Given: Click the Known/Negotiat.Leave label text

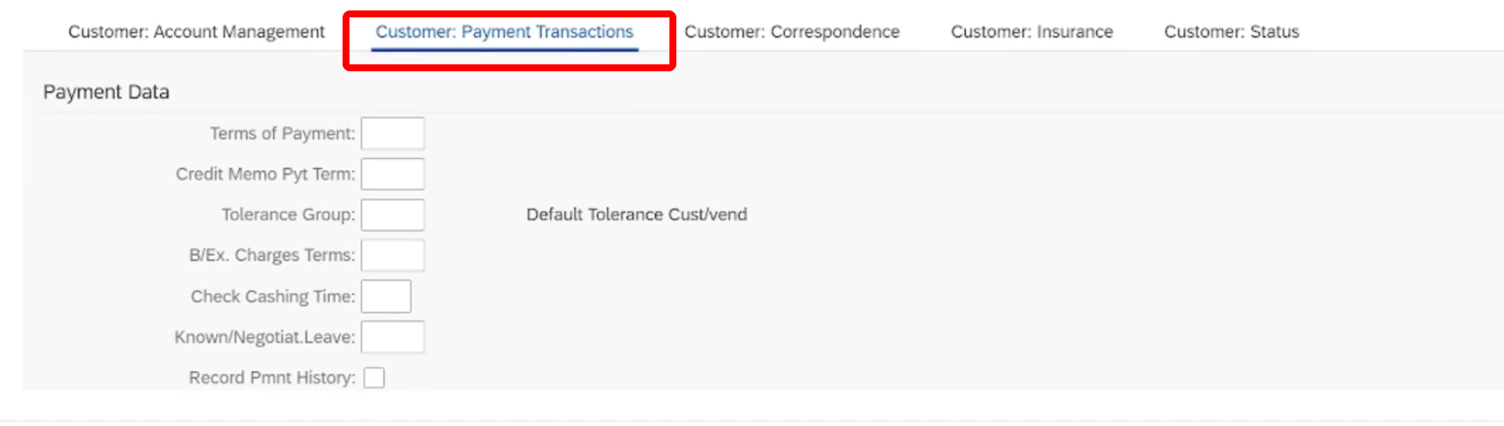Looking at the screenshot, I should [265, 337].
